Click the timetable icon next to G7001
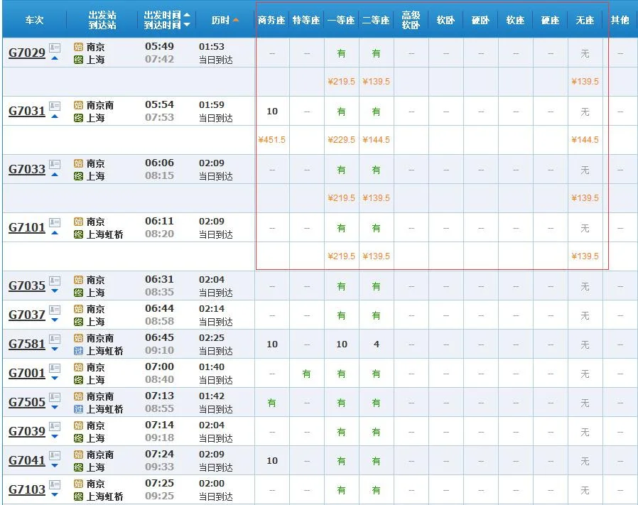 [55, 369]
